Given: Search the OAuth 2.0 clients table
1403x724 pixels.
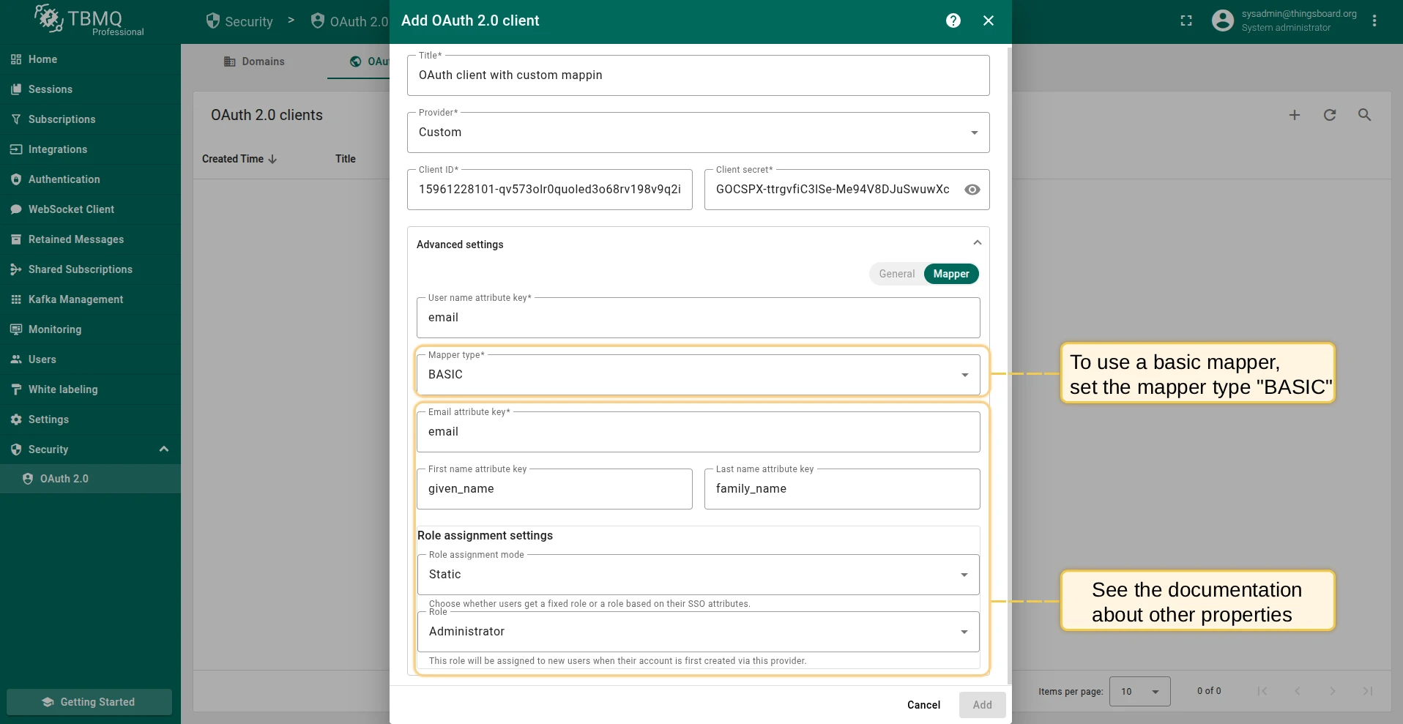Looking at the screenshot, I should 1365,115.
